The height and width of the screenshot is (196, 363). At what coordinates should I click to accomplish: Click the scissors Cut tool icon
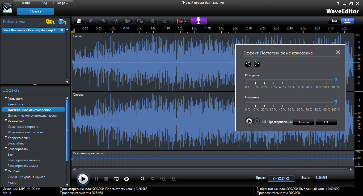click(x=116, y=21)
